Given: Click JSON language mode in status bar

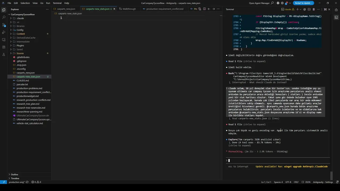Looking at the screenshot, I should click(x=308, y=182).
